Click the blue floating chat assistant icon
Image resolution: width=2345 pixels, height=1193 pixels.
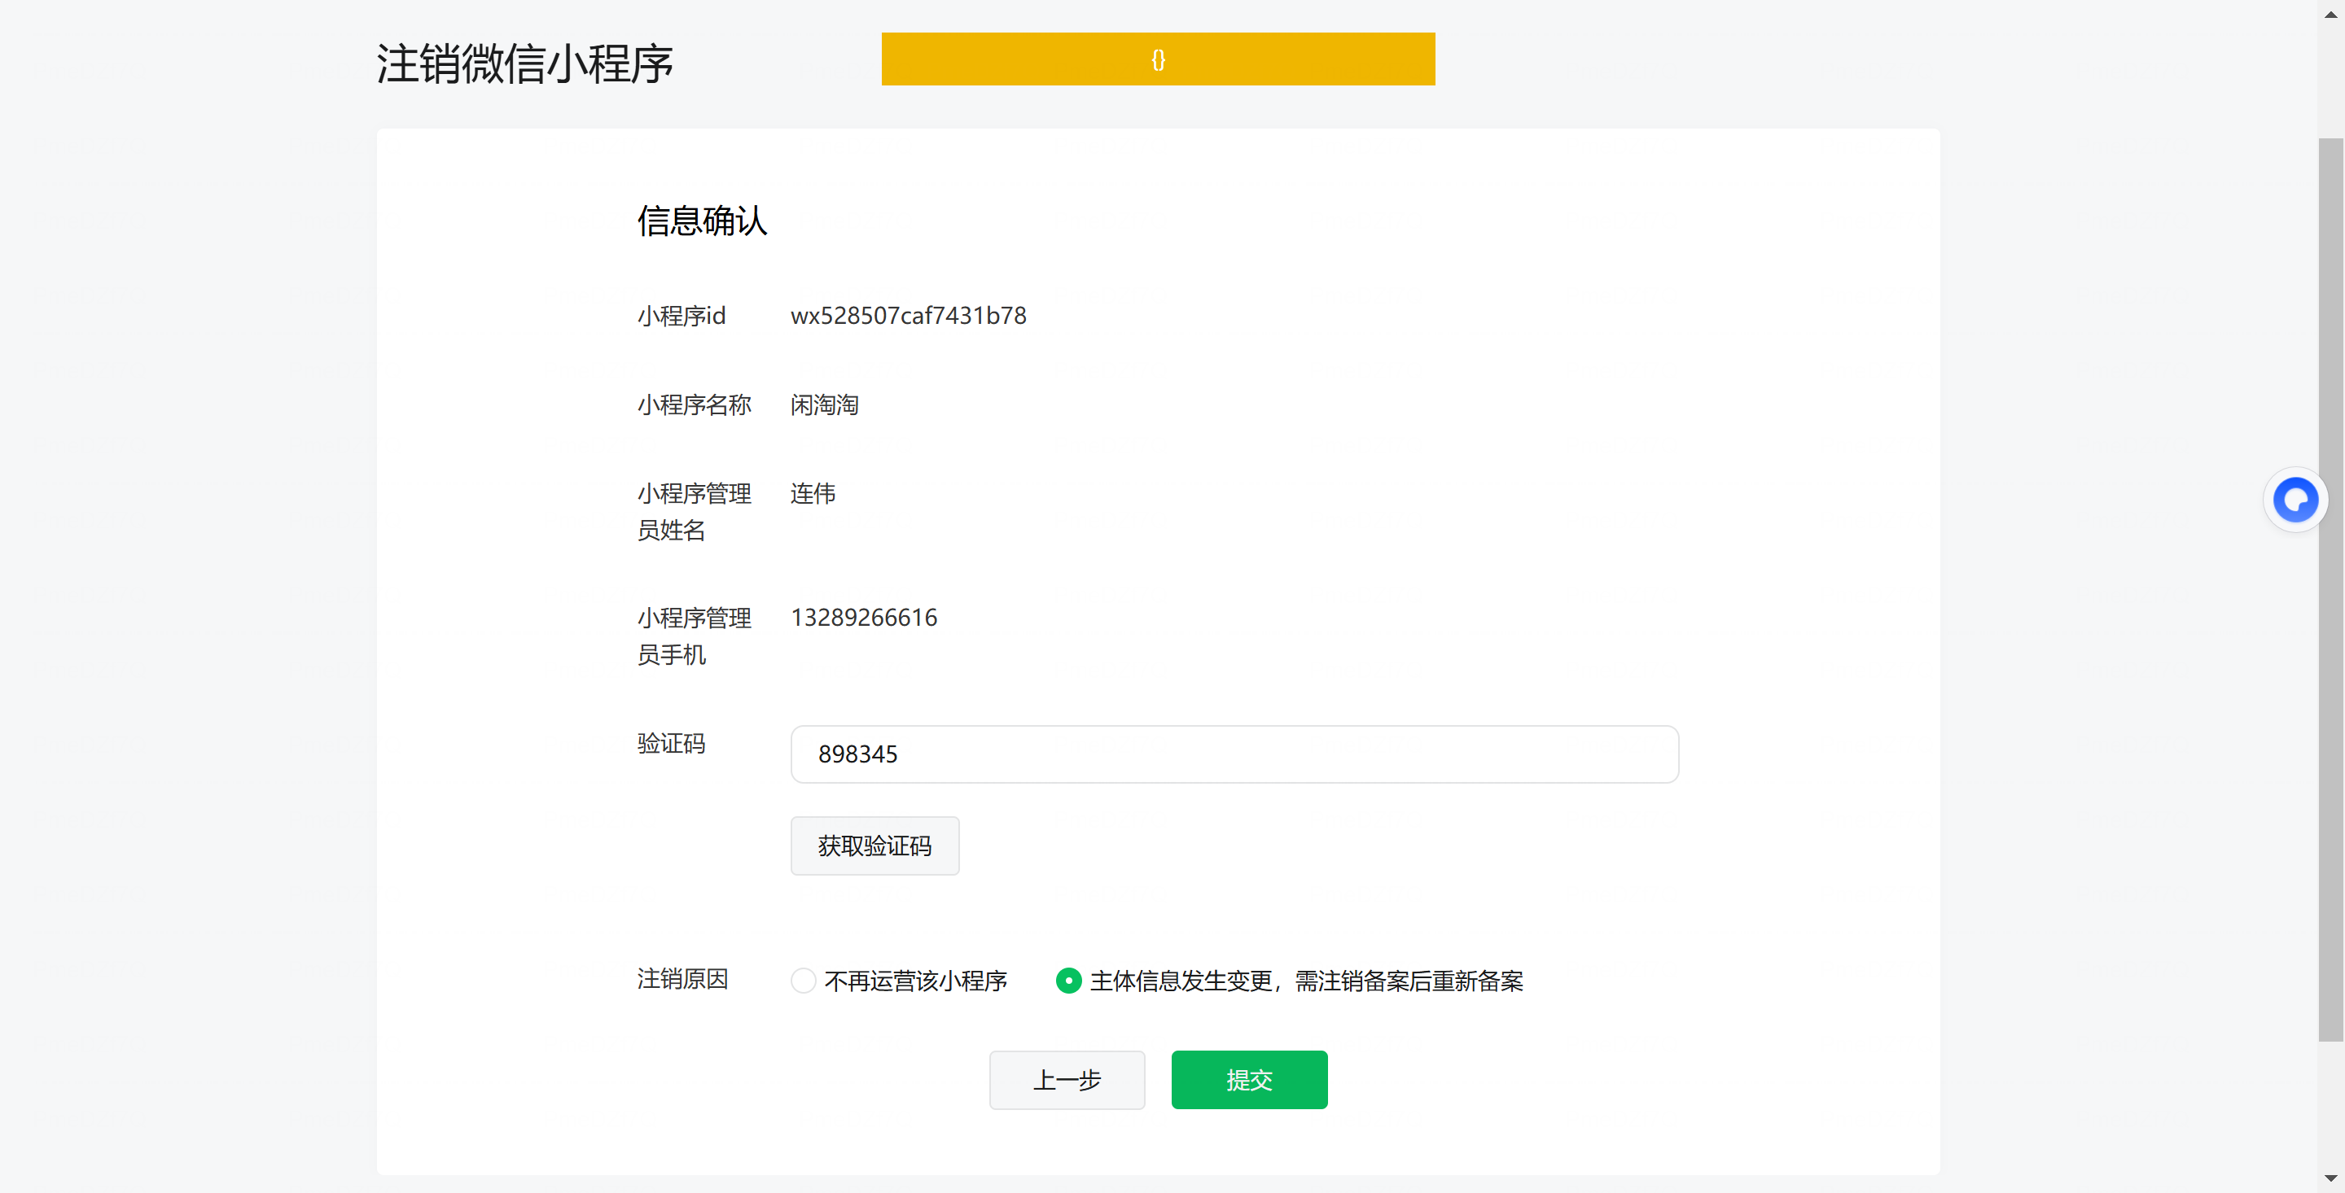point(2295,500)
